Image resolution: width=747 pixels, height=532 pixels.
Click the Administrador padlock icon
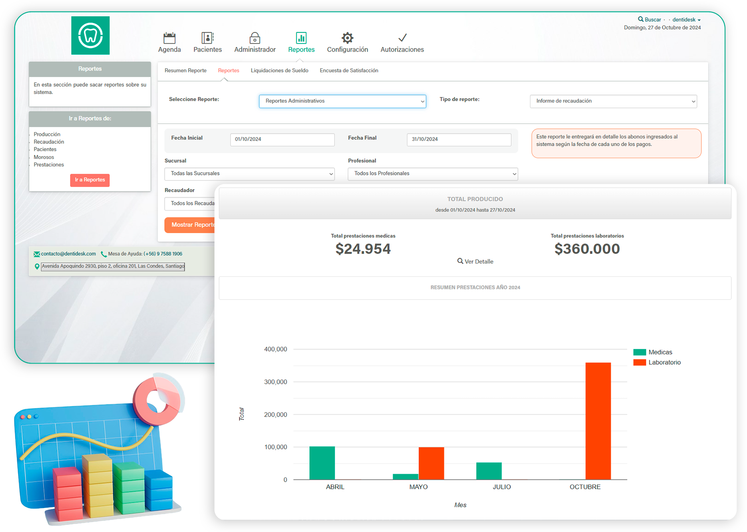pos(255,38)
